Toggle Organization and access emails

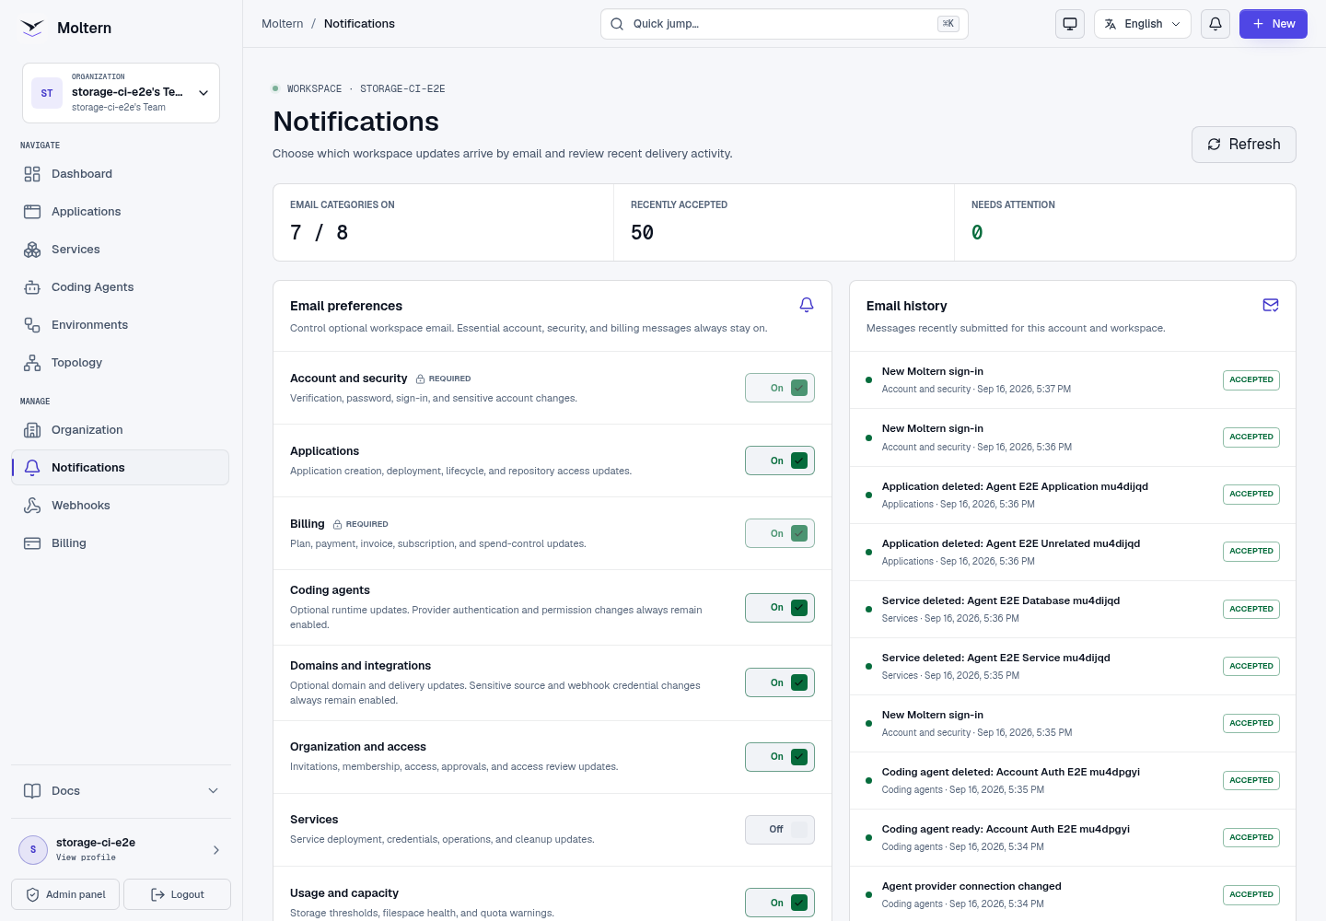pos(780,757)
